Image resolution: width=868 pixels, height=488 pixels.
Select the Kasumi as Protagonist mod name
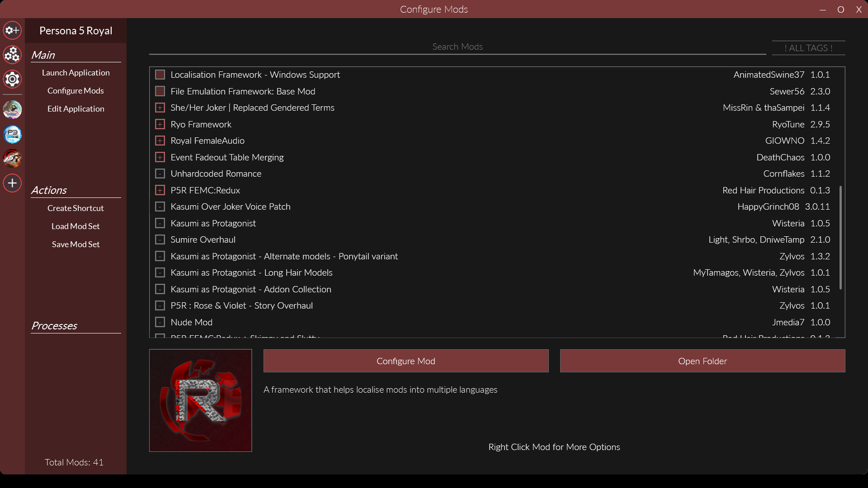coord(213,223)
